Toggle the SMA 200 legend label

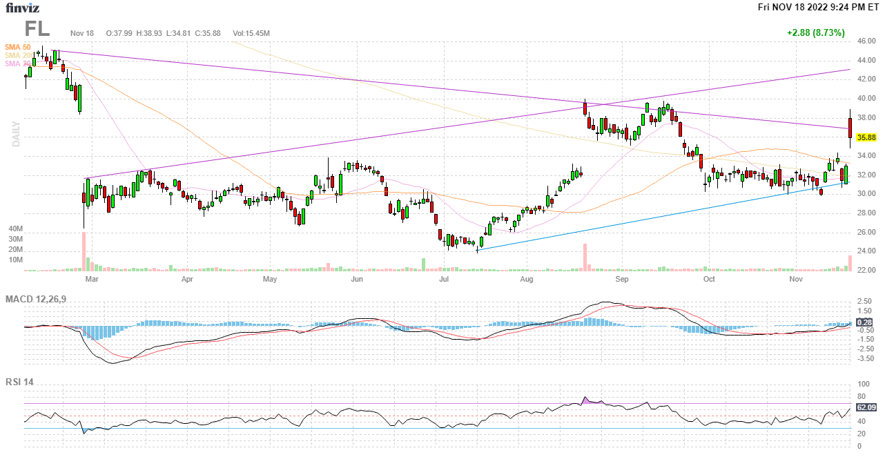coord(15,55)
